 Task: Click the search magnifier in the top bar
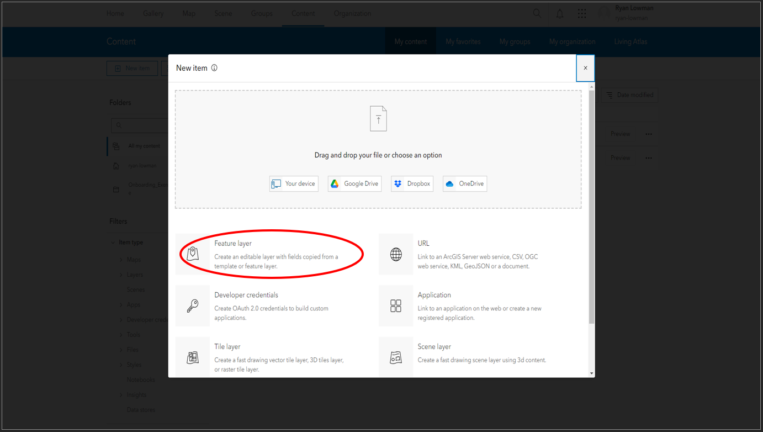click(x=537, y=13)
